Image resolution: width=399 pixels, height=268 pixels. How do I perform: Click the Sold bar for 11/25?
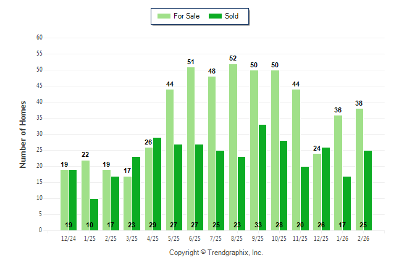(x=304, y=198)
